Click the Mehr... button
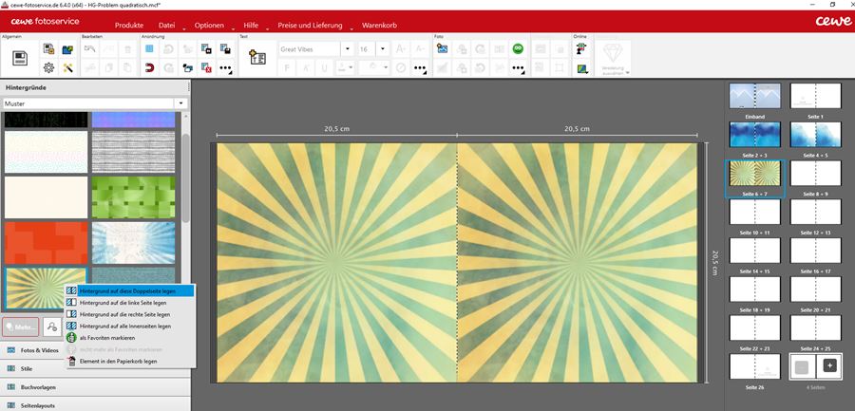This screenshot has height=411, width=855. 20,327
